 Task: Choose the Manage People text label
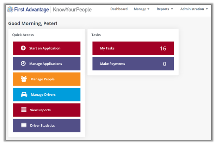click(x=42, y=79)
